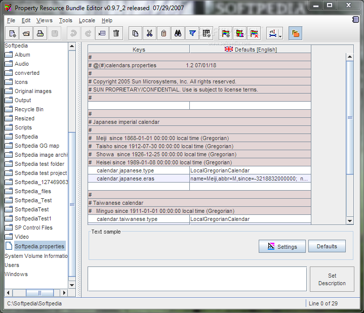Select the System Volume Information entry

[36, 256]
